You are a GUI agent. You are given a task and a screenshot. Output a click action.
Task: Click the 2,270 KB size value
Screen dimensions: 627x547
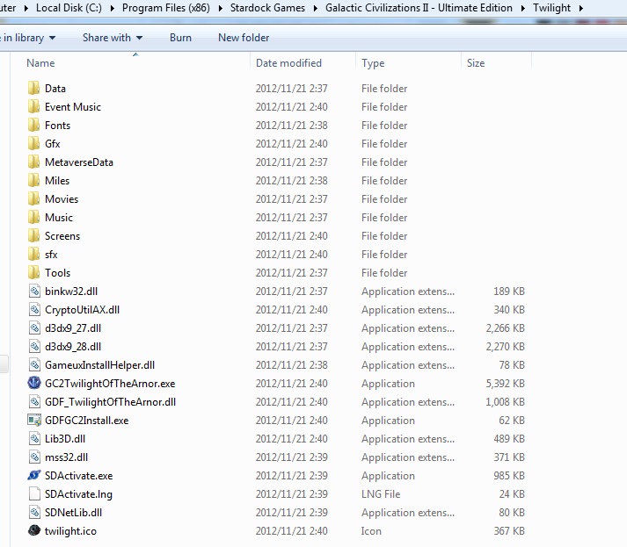tap(505, 347)
